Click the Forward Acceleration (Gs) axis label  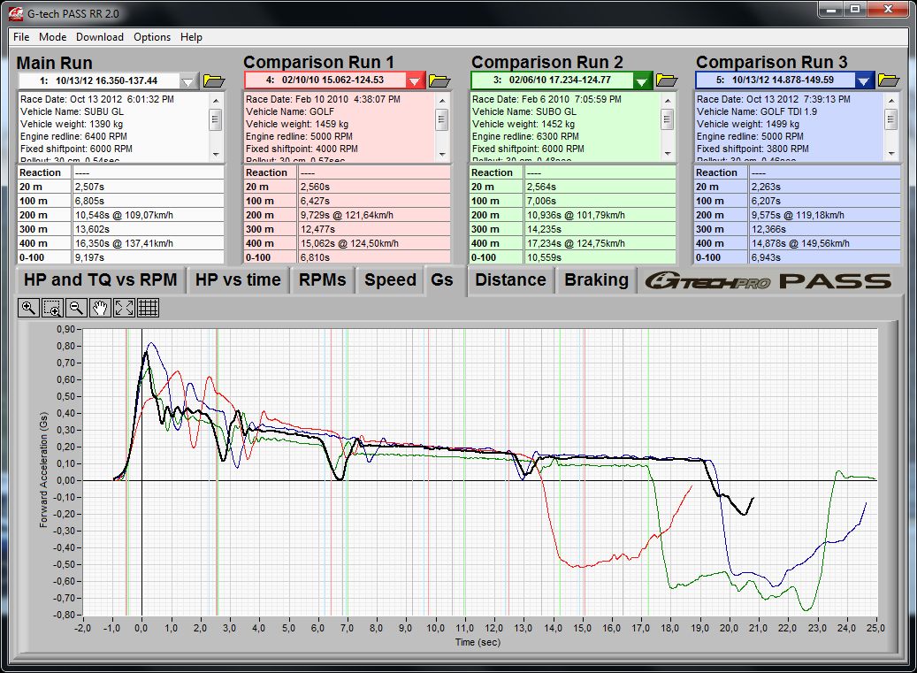44,470
